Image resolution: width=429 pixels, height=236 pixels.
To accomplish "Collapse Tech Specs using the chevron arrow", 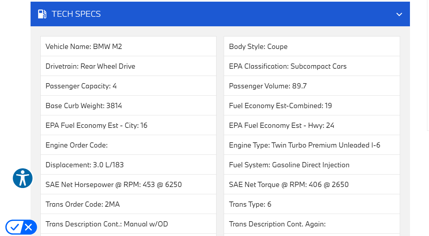I will (399, 14).
